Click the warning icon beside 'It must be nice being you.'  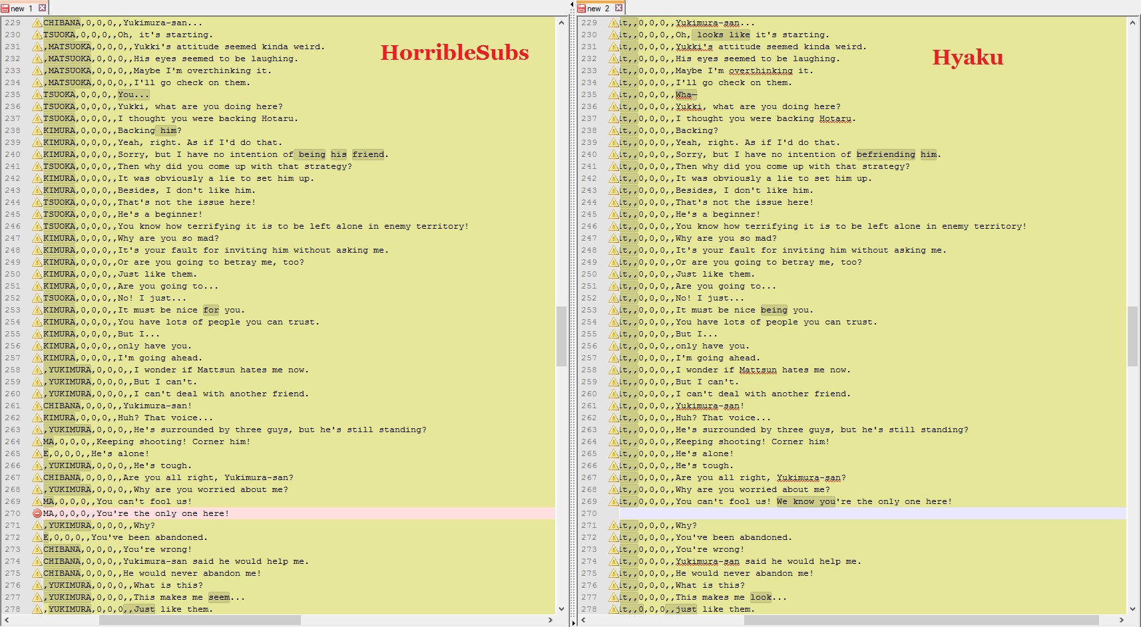[614, 310]
